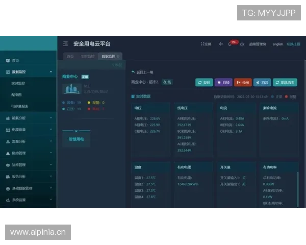Click the purple 自检 self-check button
Image resolution: width=306 pixels, height=245 pixels.
tap(224, 83)
